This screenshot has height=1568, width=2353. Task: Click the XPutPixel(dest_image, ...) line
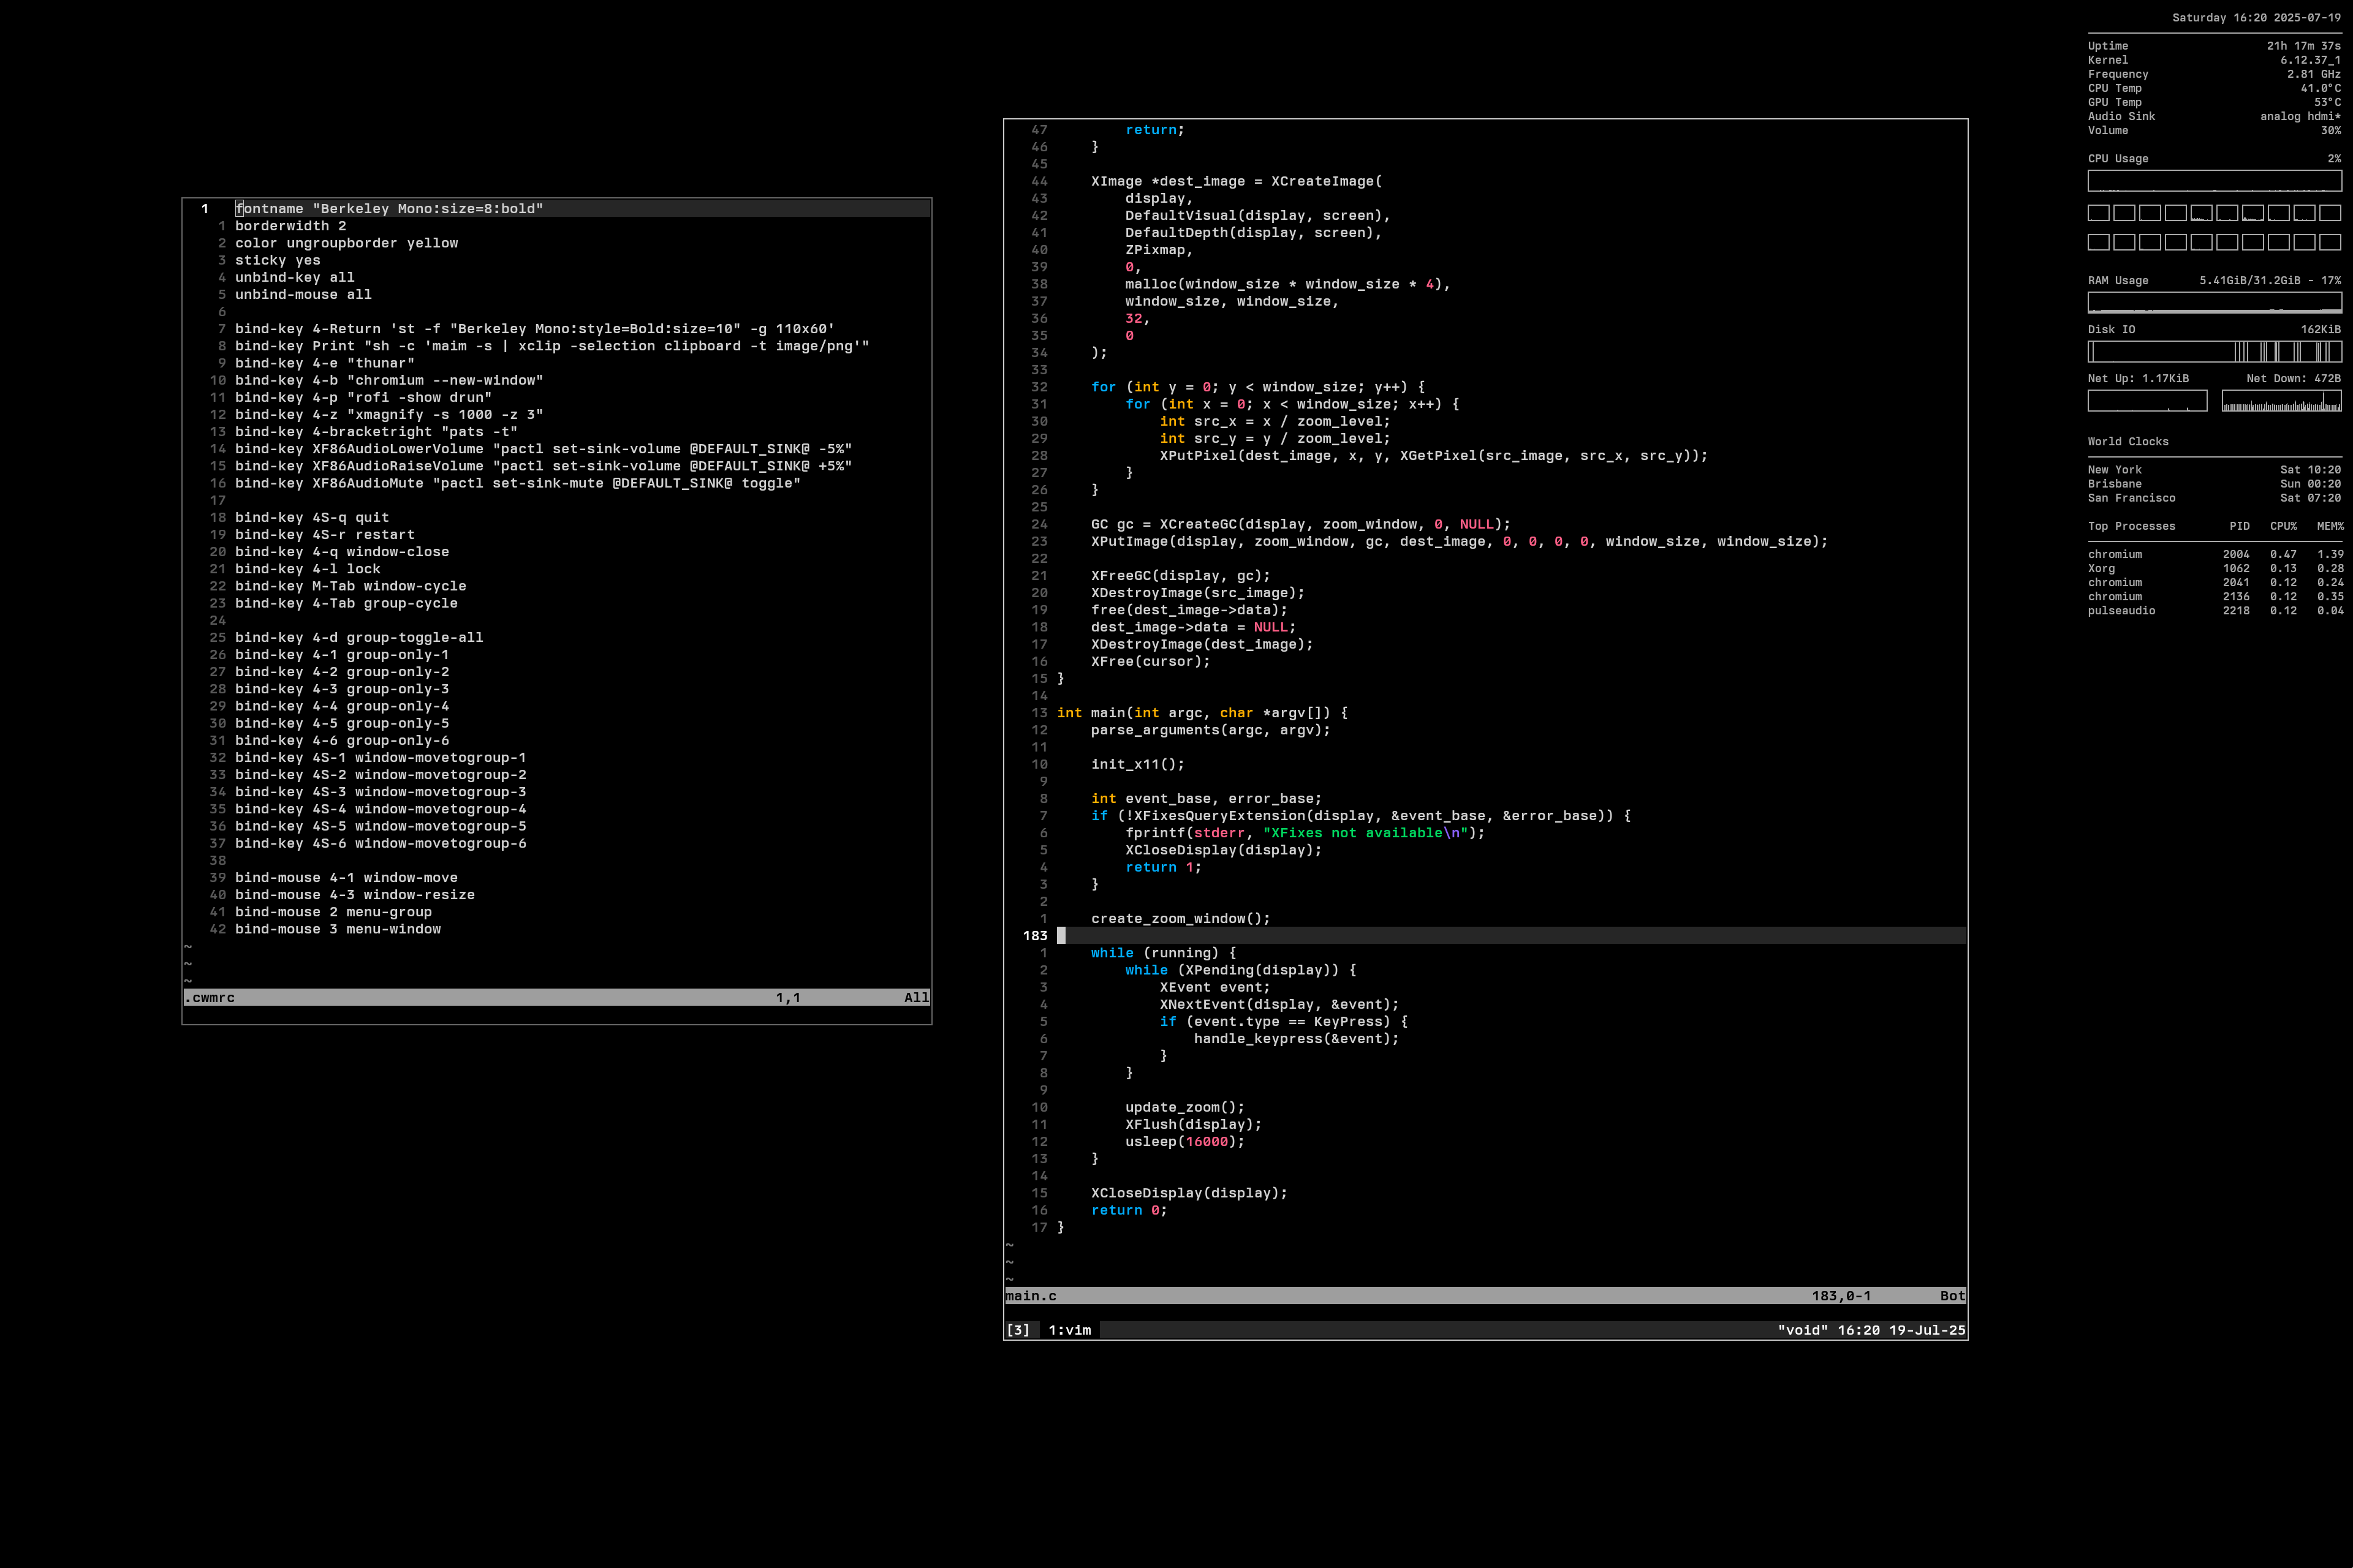pos(1434,456)
